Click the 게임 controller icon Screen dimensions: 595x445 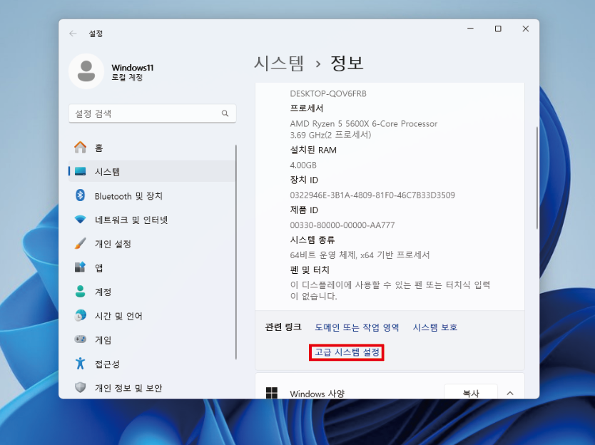point(80,339)
